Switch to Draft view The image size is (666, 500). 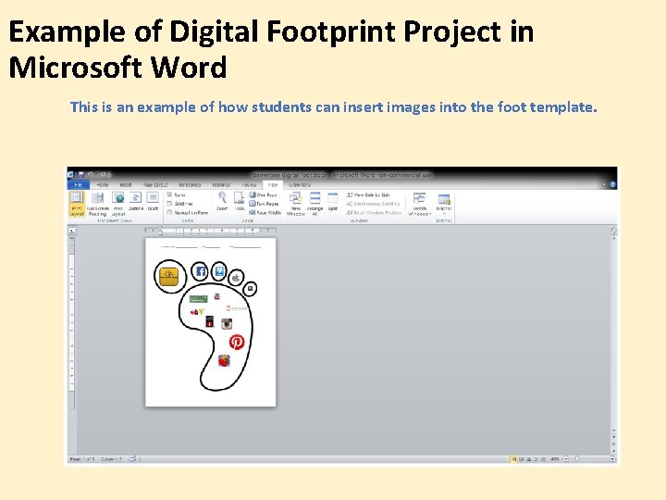point(153,202)
